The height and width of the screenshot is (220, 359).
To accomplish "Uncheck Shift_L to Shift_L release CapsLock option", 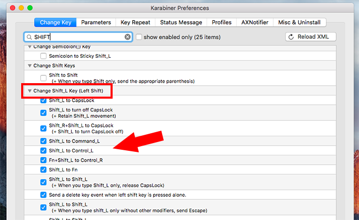I will tap(43, 182).
